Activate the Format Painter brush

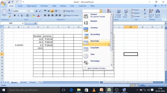pyautogui.click(x=9, y=17)
